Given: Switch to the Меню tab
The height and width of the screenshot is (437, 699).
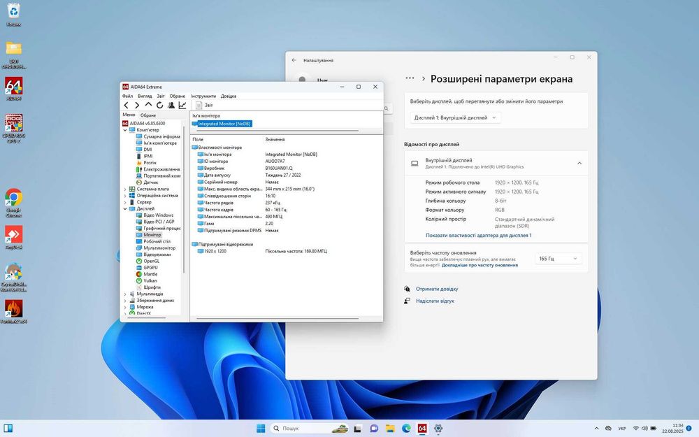Looking at the screenshot, I should pos(129,115).
